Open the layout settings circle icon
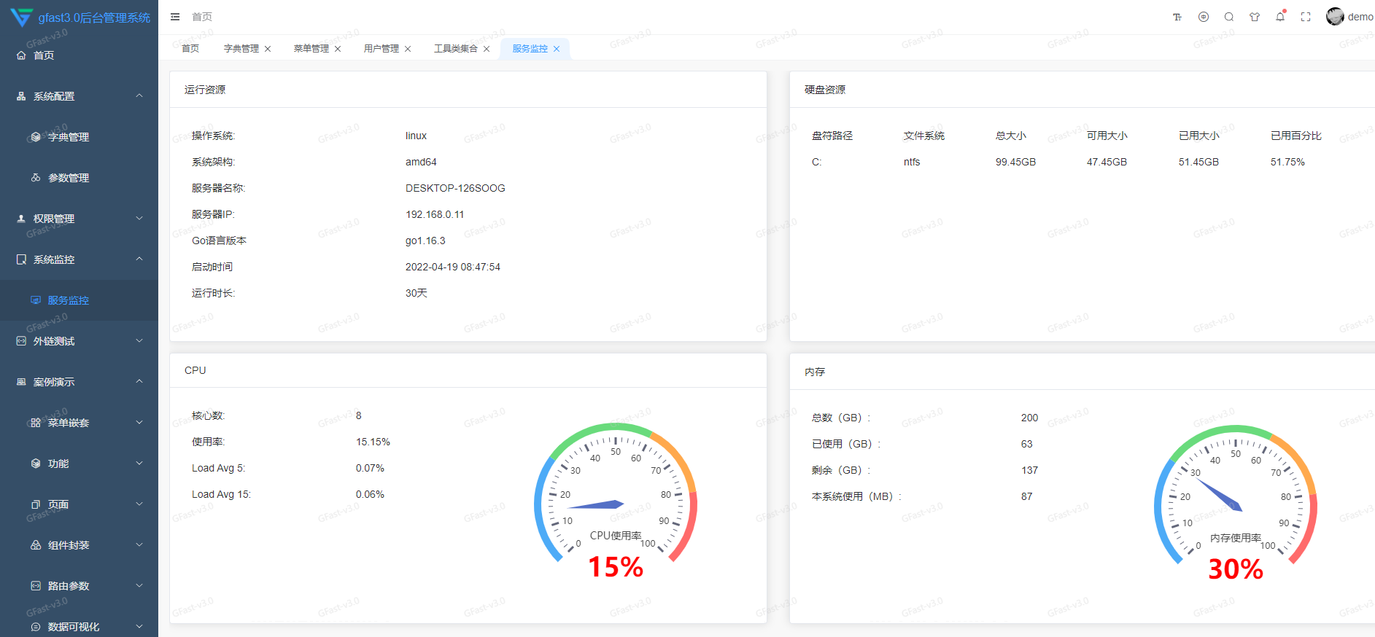The image size is (1375, 637). tap(1204, 17)
